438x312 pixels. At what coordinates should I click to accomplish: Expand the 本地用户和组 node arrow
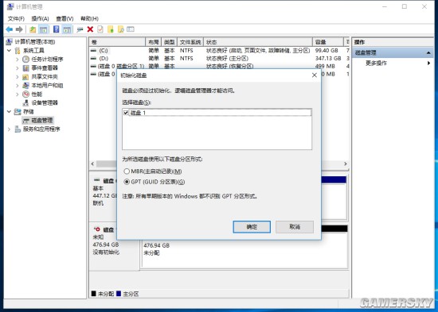coord(18,85)
